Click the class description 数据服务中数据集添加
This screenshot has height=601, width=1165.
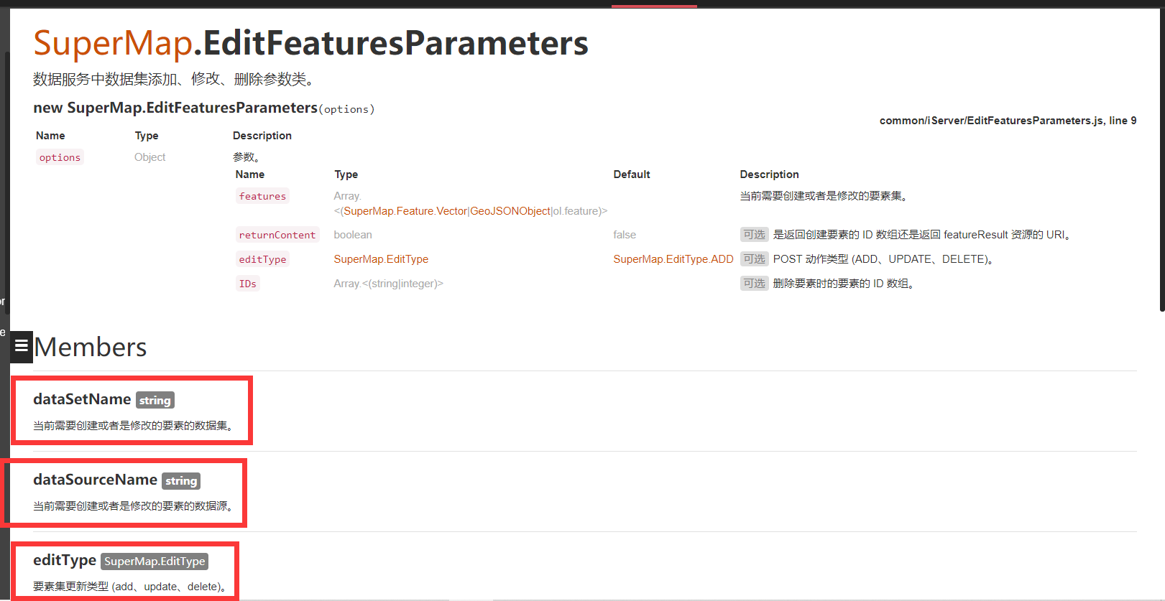175,79
